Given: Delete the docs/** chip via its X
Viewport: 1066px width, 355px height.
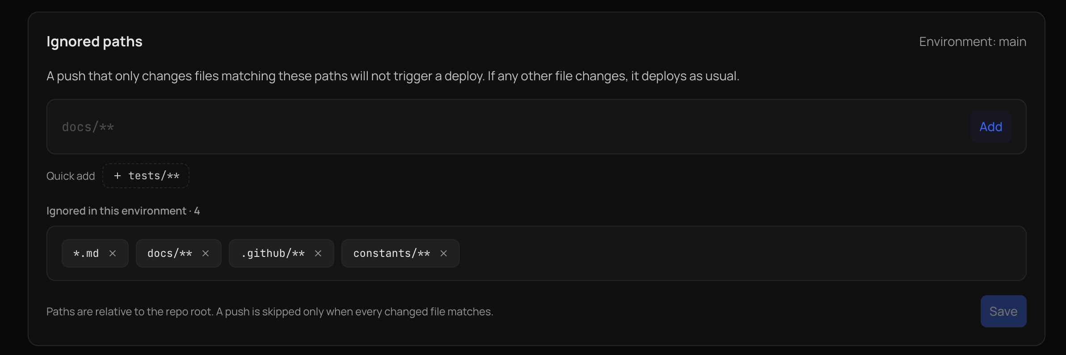Looking at the screenshot, I should click(x=206, y=253).
